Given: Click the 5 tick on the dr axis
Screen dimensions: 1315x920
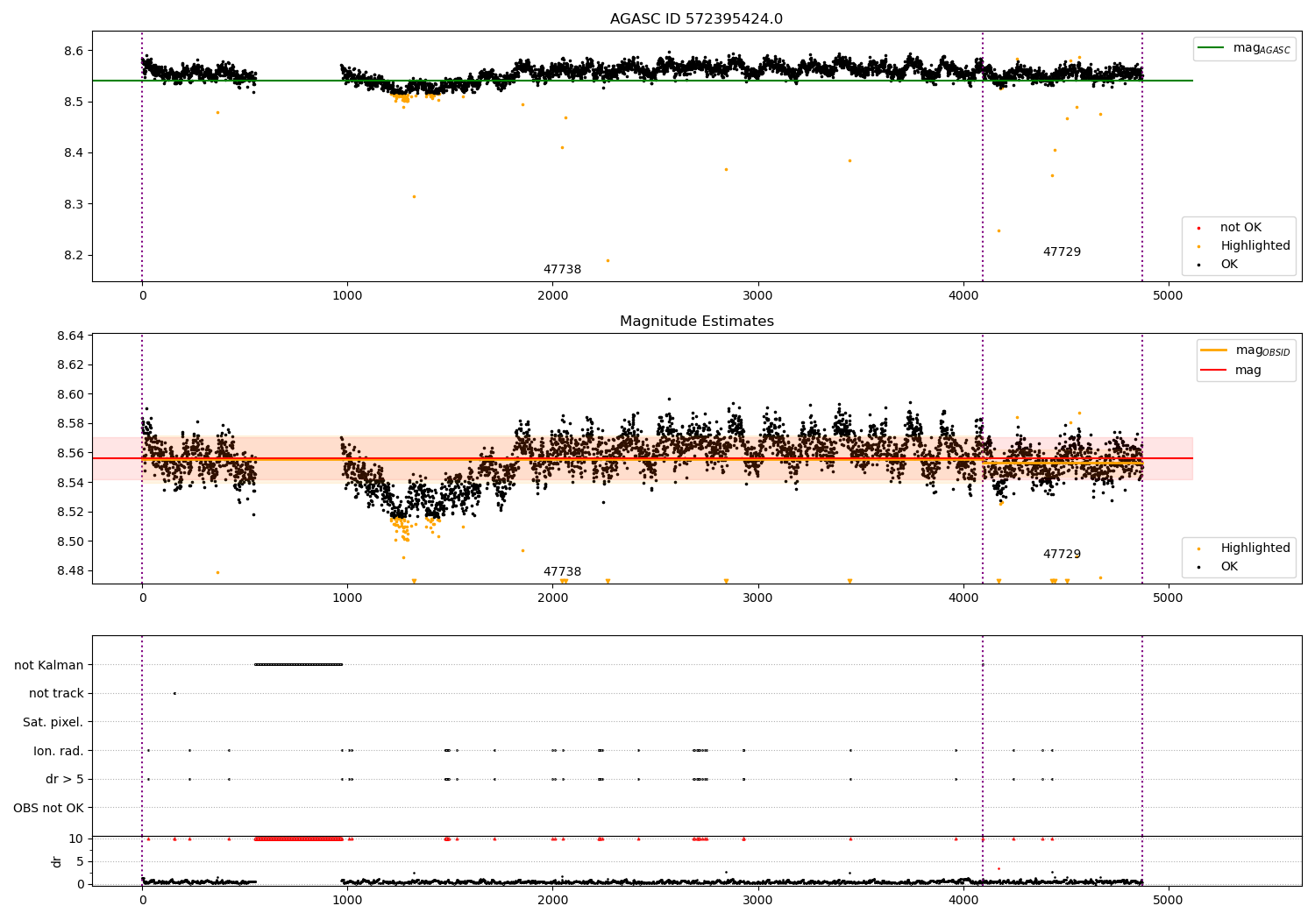Looking at the screenshot, I should coord(80,861).
